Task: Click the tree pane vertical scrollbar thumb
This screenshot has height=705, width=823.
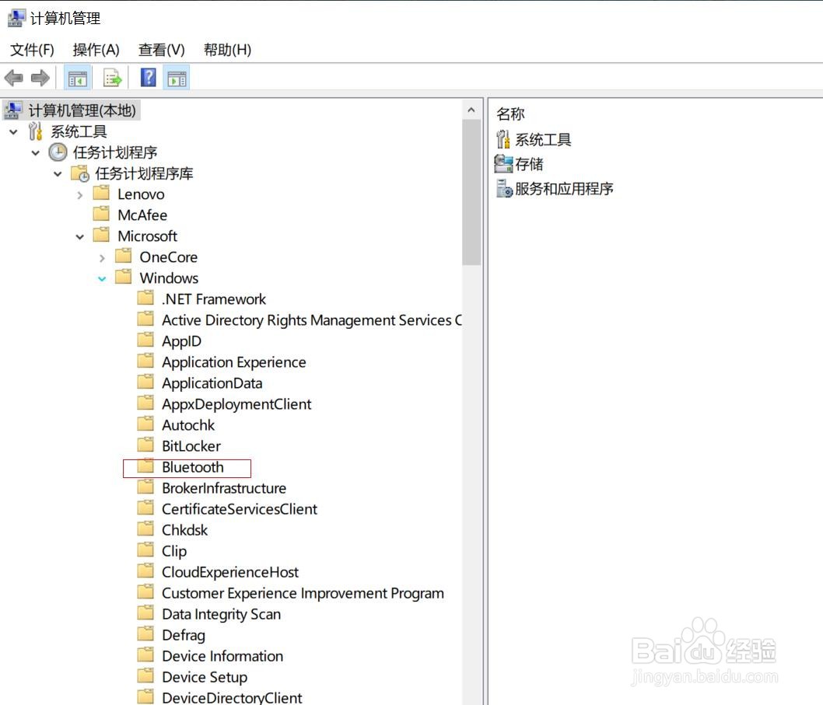Action: pos(471,193)
